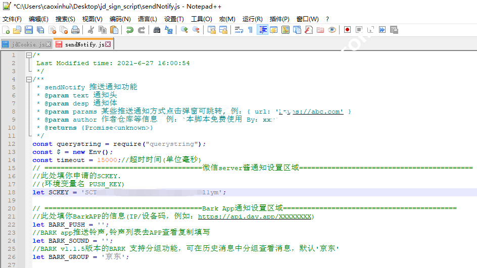The height and width of the screenshot is (268, 477).
Task: Click 'let BARK_SOUND' text on line 24
Action: click(61, 241)
